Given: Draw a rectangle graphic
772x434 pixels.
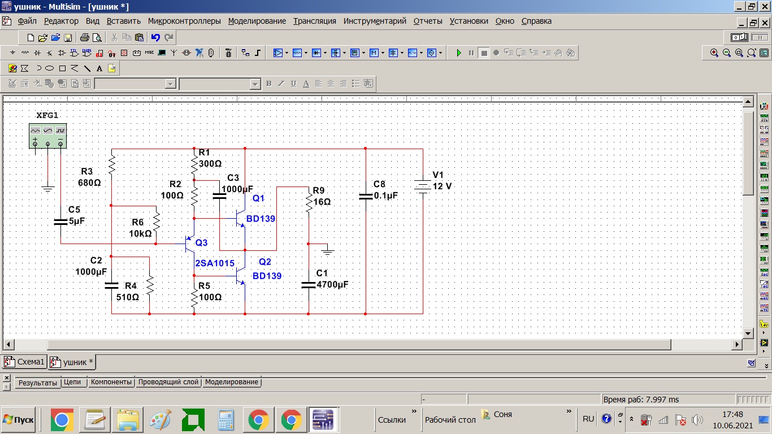Looking at the screenshot, I should point(62,68).
